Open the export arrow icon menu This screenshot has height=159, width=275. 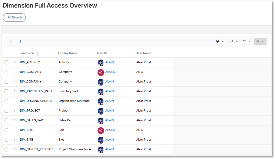[231, 41]
